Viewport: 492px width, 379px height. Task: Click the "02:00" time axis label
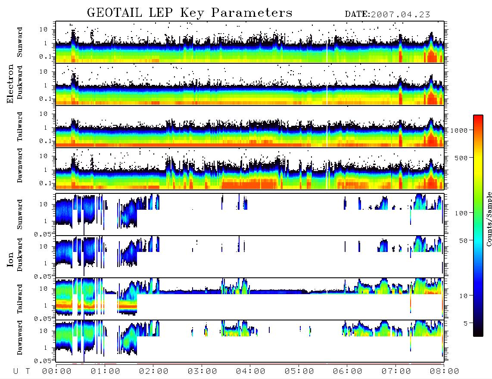154,372
